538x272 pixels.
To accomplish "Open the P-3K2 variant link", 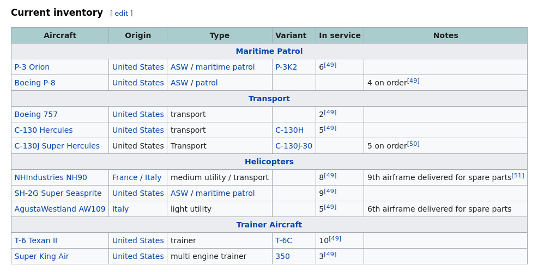I will coord(286,67).
